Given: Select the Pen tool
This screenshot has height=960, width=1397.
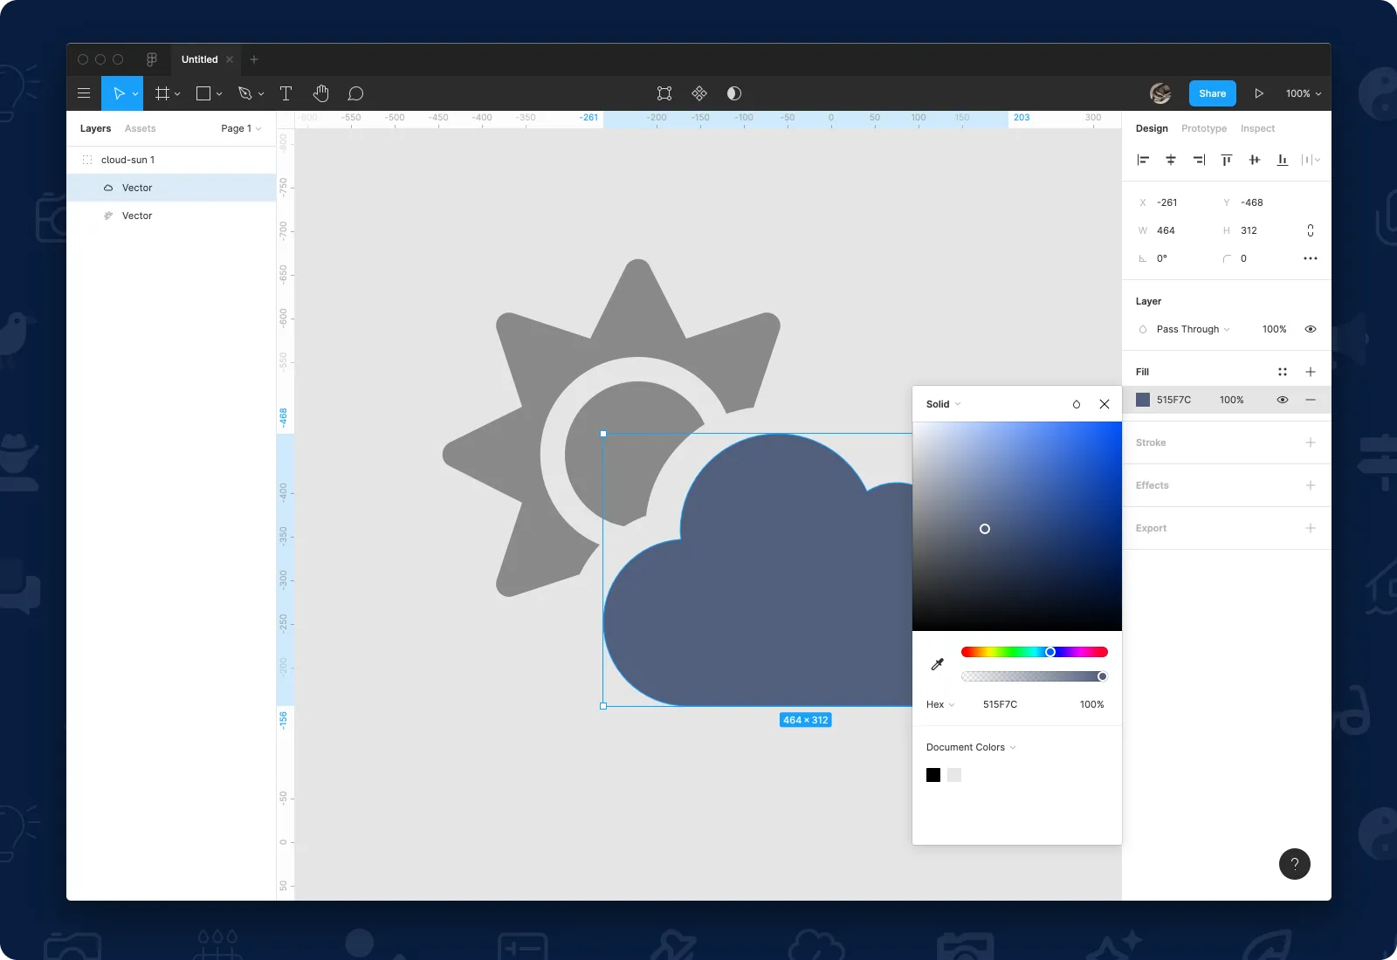Looking at the screenshot, I should point(245,93).
